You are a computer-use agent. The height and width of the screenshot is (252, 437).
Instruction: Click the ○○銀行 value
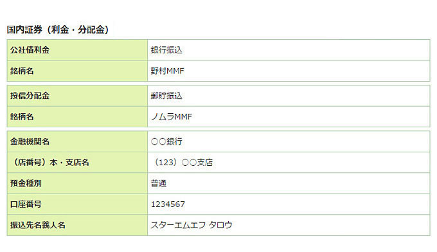[x=166, y=141]
